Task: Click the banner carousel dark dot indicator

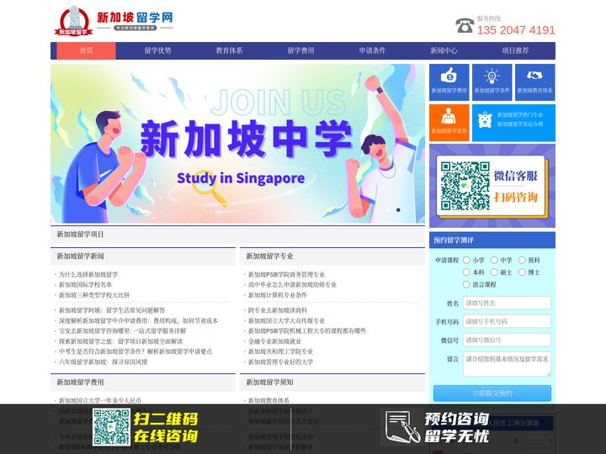Action: (x=398, y=210)
